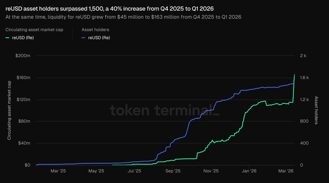Screen dimensions: 329x183
Task: Click the vertical 'Asset holders' axis title
Action: (x=316, y=110)
